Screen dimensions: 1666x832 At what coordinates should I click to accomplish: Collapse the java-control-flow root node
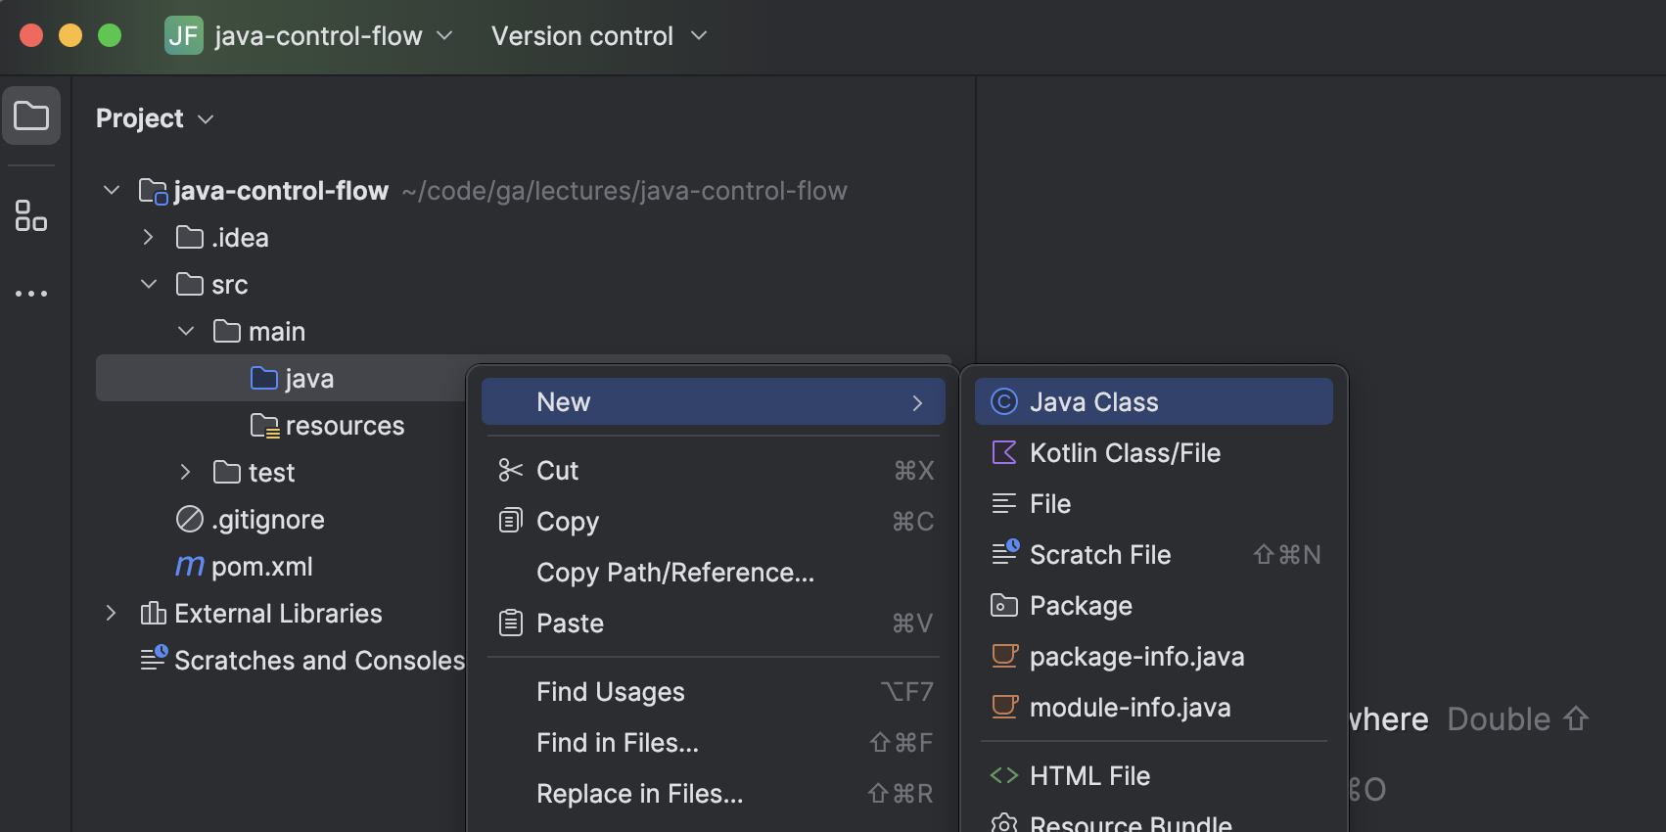(x=112, y=190)
